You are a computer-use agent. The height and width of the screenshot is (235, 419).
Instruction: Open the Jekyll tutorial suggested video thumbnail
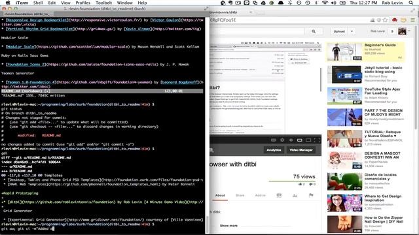344,74
